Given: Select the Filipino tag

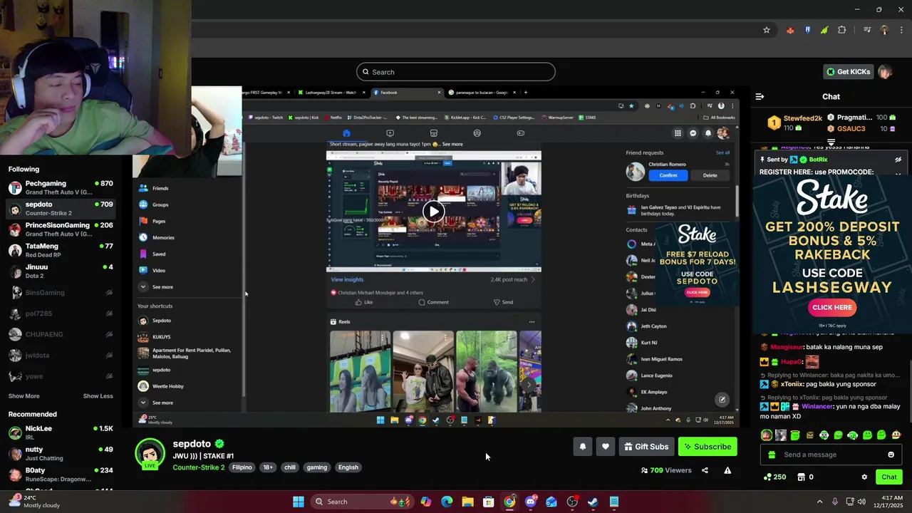Looking at the screenshot, I should click(x=242, y=467).
